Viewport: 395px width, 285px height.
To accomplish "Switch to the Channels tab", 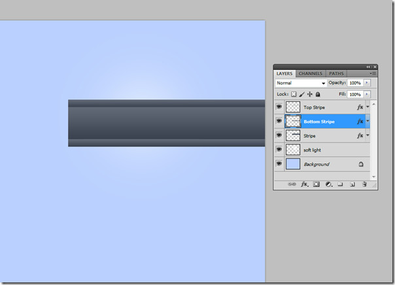I will (x=311, y=73).
